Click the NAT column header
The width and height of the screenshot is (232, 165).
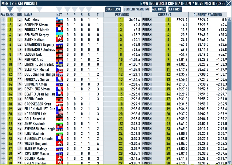[x=59, y=15]
